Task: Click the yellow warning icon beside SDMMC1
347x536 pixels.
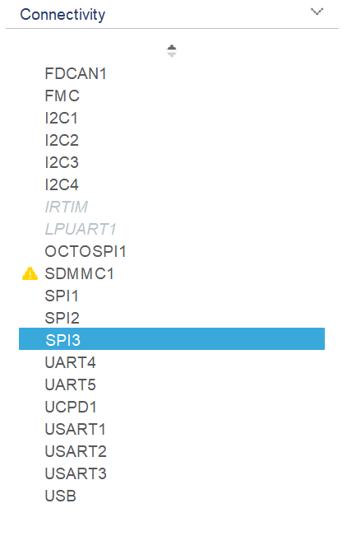Action: coord(30,273)
